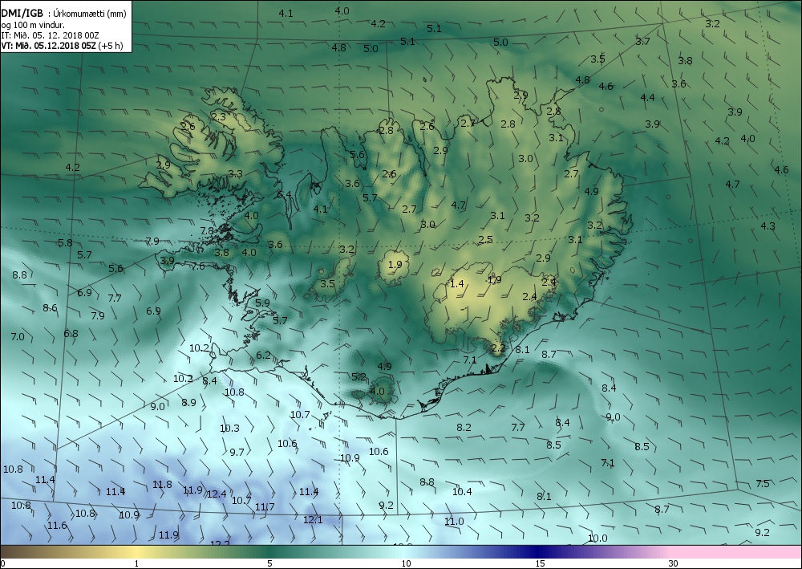Click the 3.7 value in the upper right

643,42
